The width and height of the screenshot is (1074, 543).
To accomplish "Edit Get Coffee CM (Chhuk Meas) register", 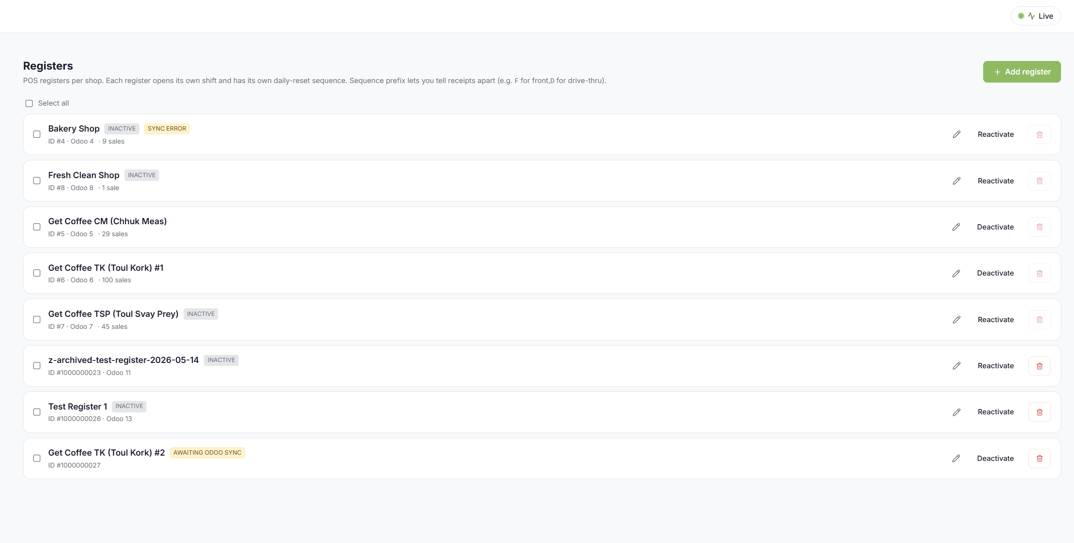I will [x=956, y=227].
